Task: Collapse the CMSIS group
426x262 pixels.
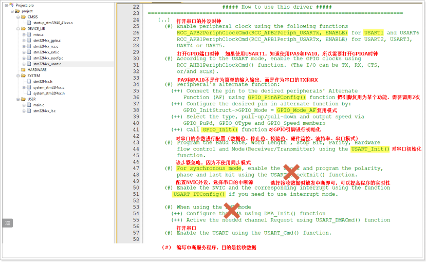Action: [18, 17]
